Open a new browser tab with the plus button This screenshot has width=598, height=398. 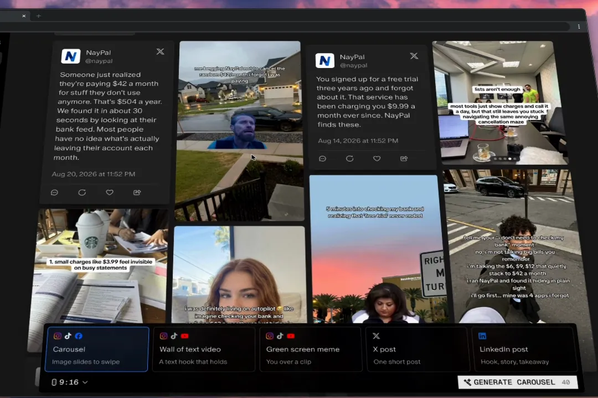[39, 16]
